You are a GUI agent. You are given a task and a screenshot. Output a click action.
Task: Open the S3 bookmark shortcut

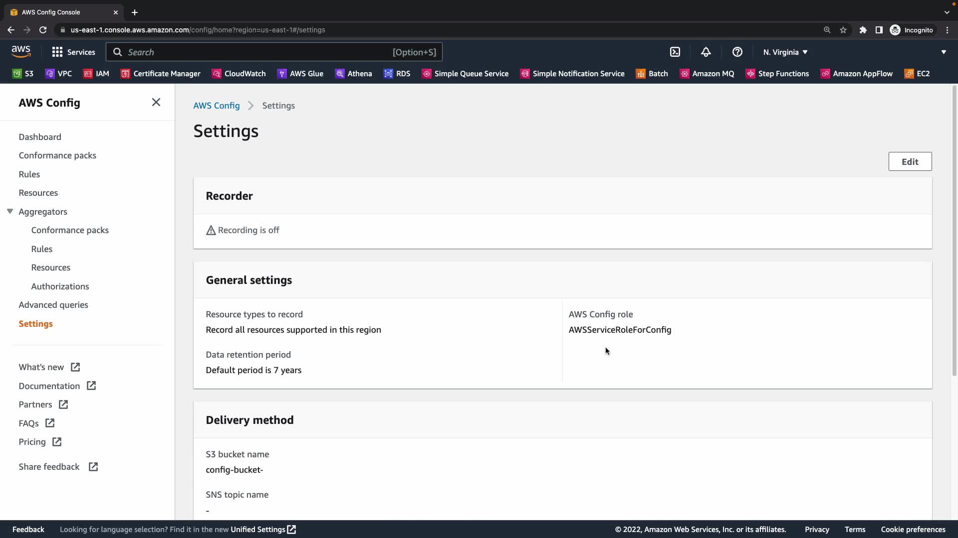23,74
